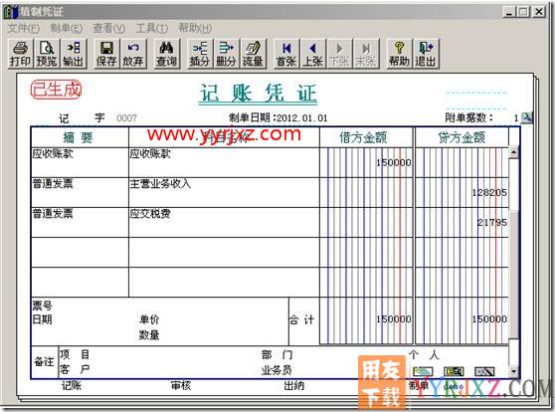Click the disabled 下张 next voucher icon

[x=339, y=54]
